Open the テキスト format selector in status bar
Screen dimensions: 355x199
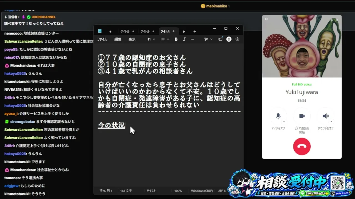151,191
